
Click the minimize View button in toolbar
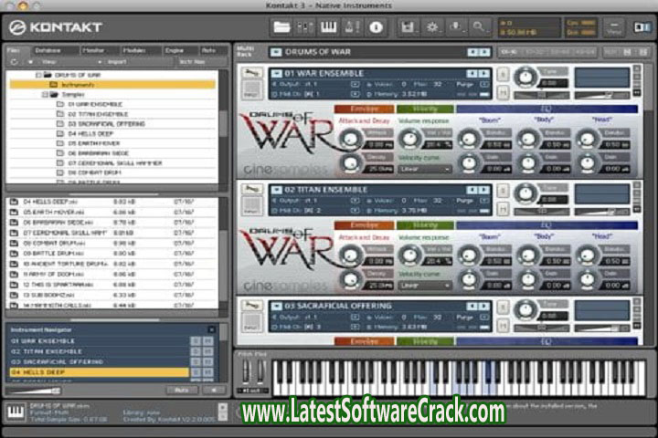click(613, 27)
